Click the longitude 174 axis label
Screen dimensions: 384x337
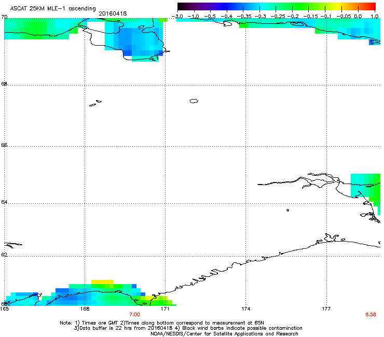[245, 309]
